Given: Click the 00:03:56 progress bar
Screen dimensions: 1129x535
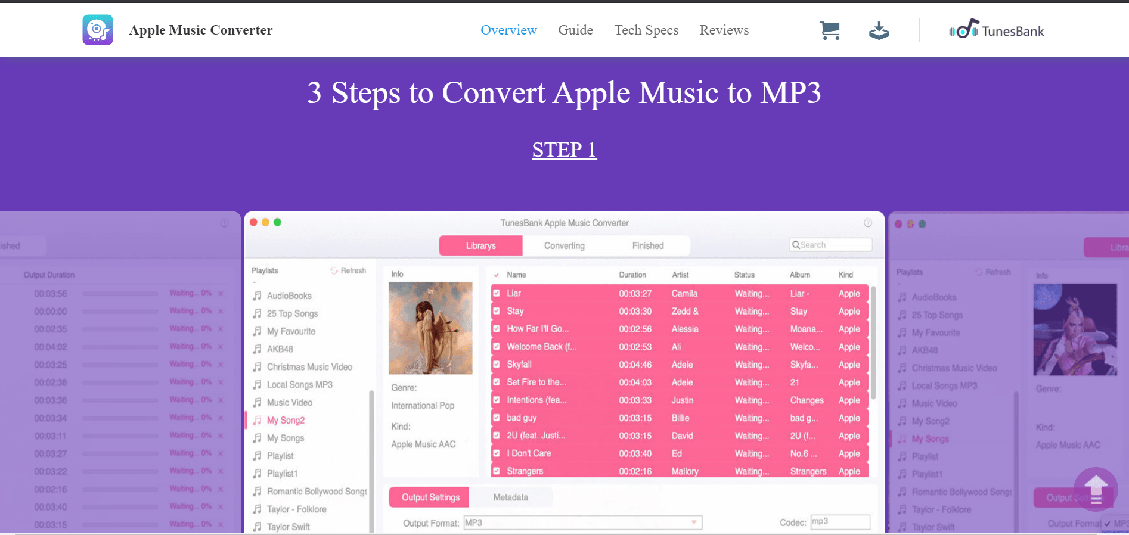Looking at the screenshot, I should click(120, 294).
